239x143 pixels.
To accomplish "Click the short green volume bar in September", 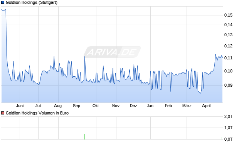I will point(84,137).
